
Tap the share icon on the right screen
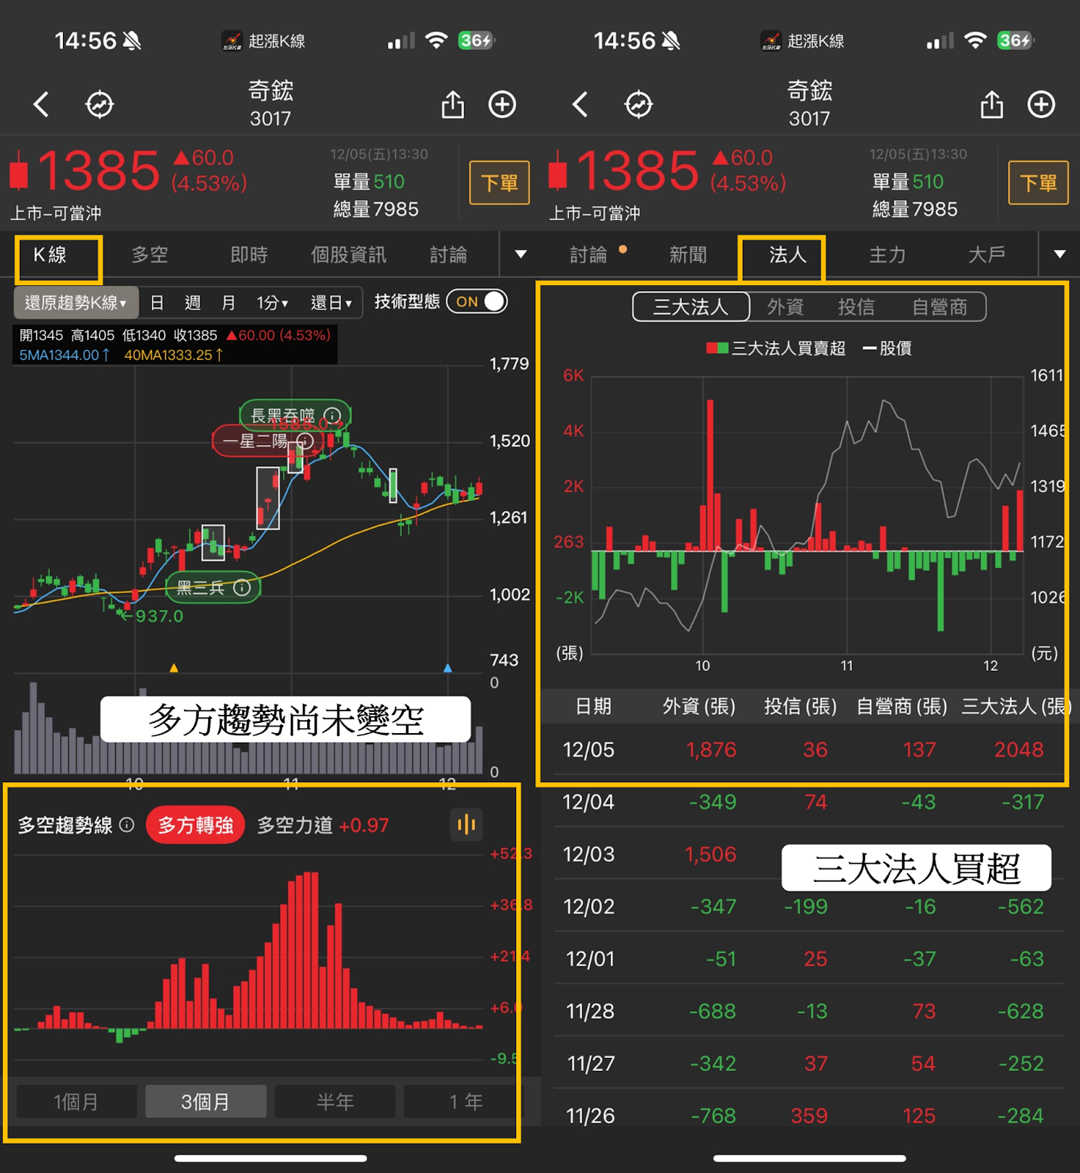pos(992,104)
